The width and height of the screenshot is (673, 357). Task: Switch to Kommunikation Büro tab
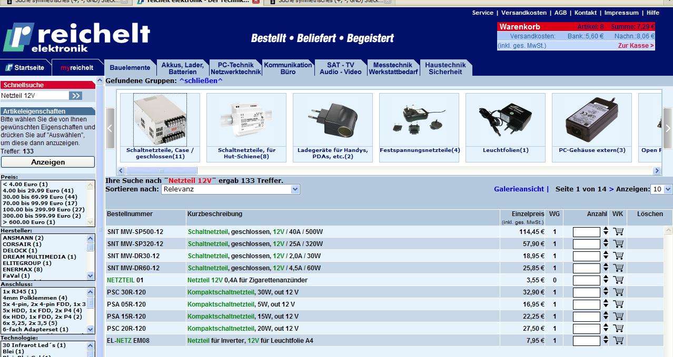[288, 68]
